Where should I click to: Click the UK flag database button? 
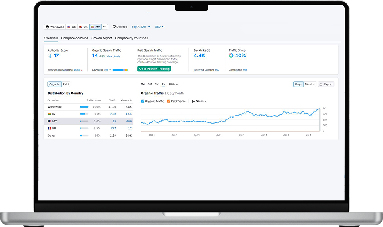(81, 27)
